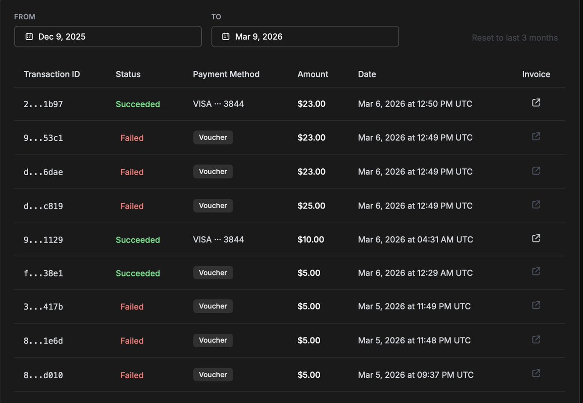Click the Amount column header
583x403 pixels.
pos(313,74)
